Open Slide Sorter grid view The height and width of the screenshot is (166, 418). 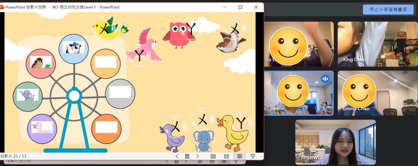click(226, 156)
